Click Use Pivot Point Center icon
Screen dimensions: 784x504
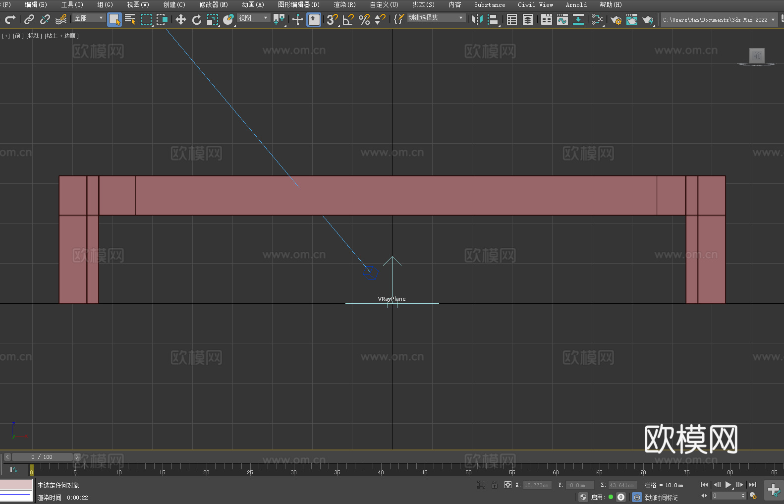[x=279, y=19]
